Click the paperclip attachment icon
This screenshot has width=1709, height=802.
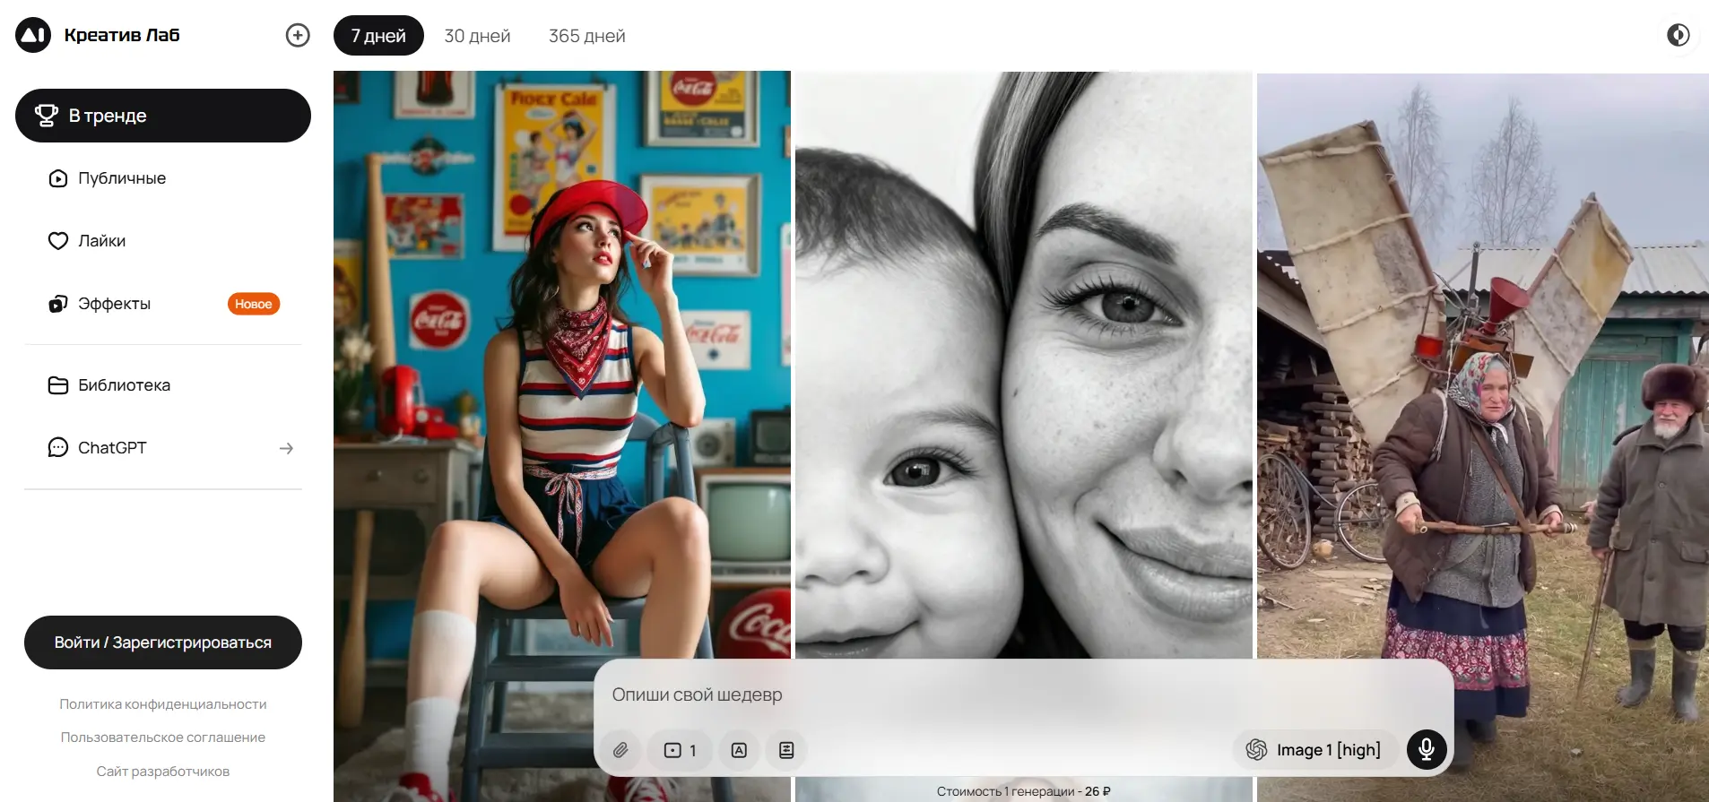(620, 750)
